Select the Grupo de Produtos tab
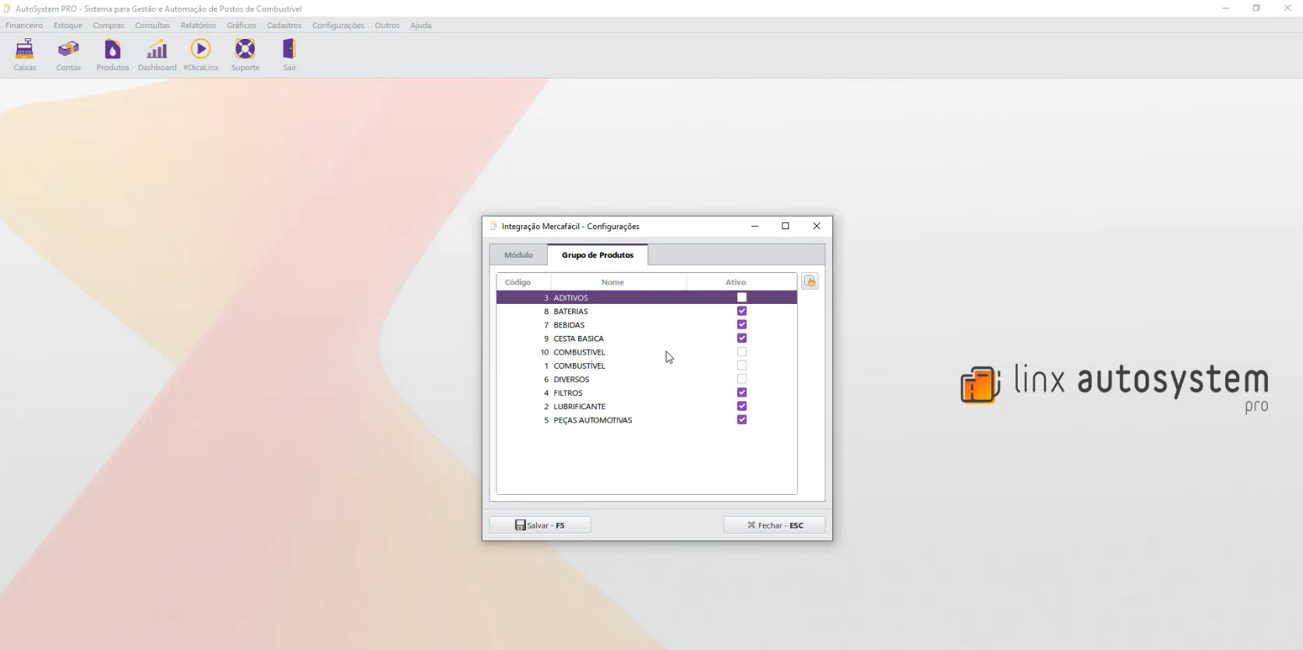Viewport: 1303px width, 650px height. pos(598,255)
